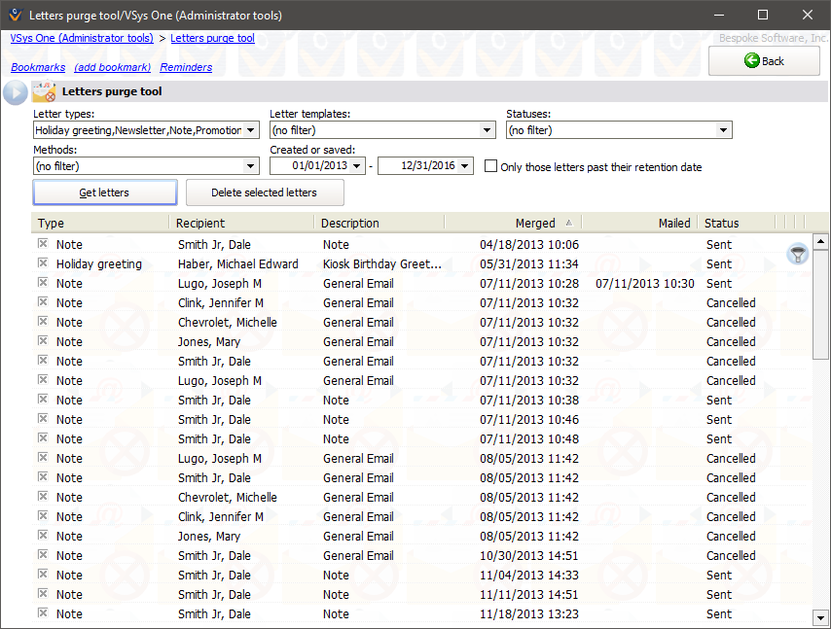
Task: Open the Bookmarks link
Action: (38, 67)
